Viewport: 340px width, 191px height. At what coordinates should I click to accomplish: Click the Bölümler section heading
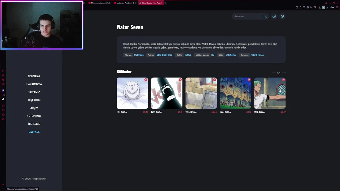pyautogui.click(x=124, y=72)
